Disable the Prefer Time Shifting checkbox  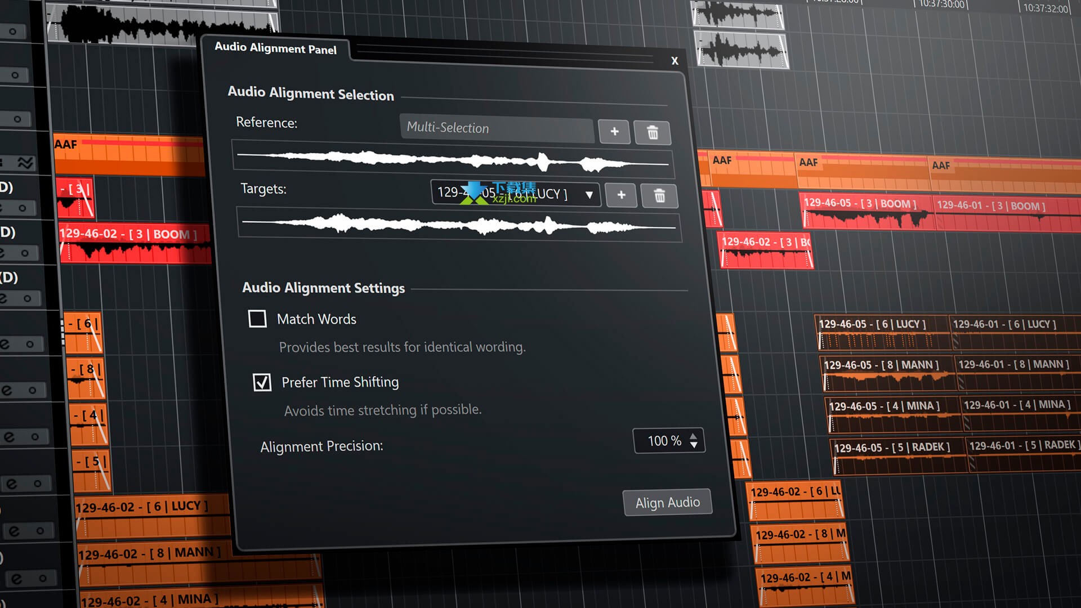[x=262, y=382]
